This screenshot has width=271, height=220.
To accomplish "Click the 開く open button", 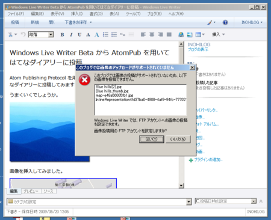I will coord(51,22).
